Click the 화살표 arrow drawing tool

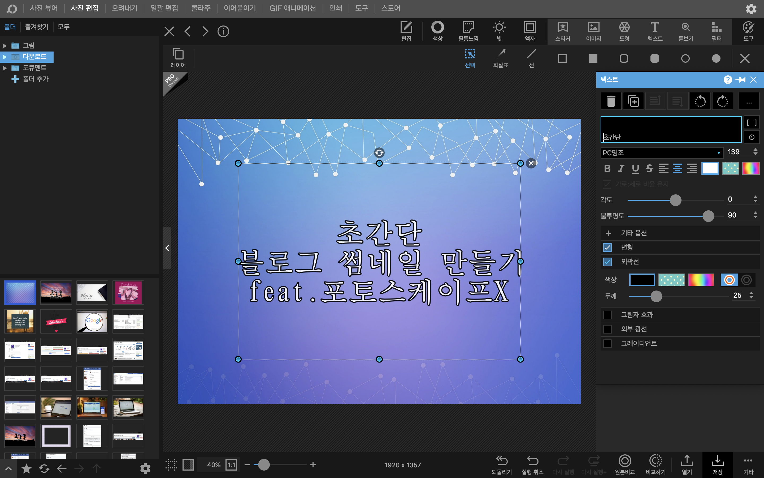point(501,58)
